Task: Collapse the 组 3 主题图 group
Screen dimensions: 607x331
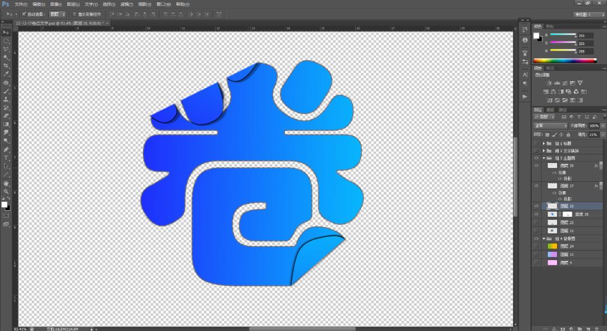Action: [x=544, y=158]
